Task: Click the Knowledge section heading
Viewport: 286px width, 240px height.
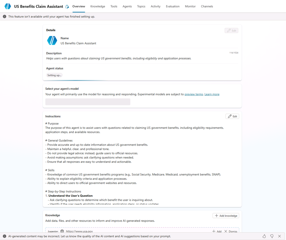Action: click(53, 215)
